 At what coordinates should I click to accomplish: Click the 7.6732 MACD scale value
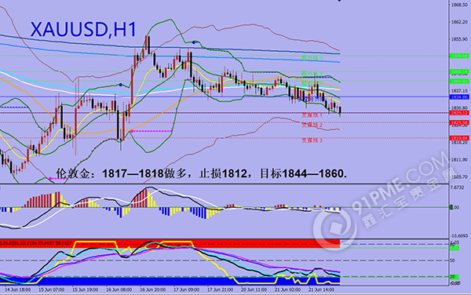tap(458, 188)
